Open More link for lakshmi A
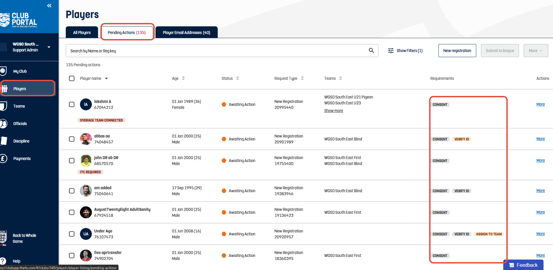This screenshot has width=553, height=270. point(541,104)
